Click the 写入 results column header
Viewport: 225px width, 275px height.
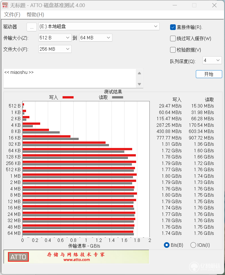click(x=177, y=100)
